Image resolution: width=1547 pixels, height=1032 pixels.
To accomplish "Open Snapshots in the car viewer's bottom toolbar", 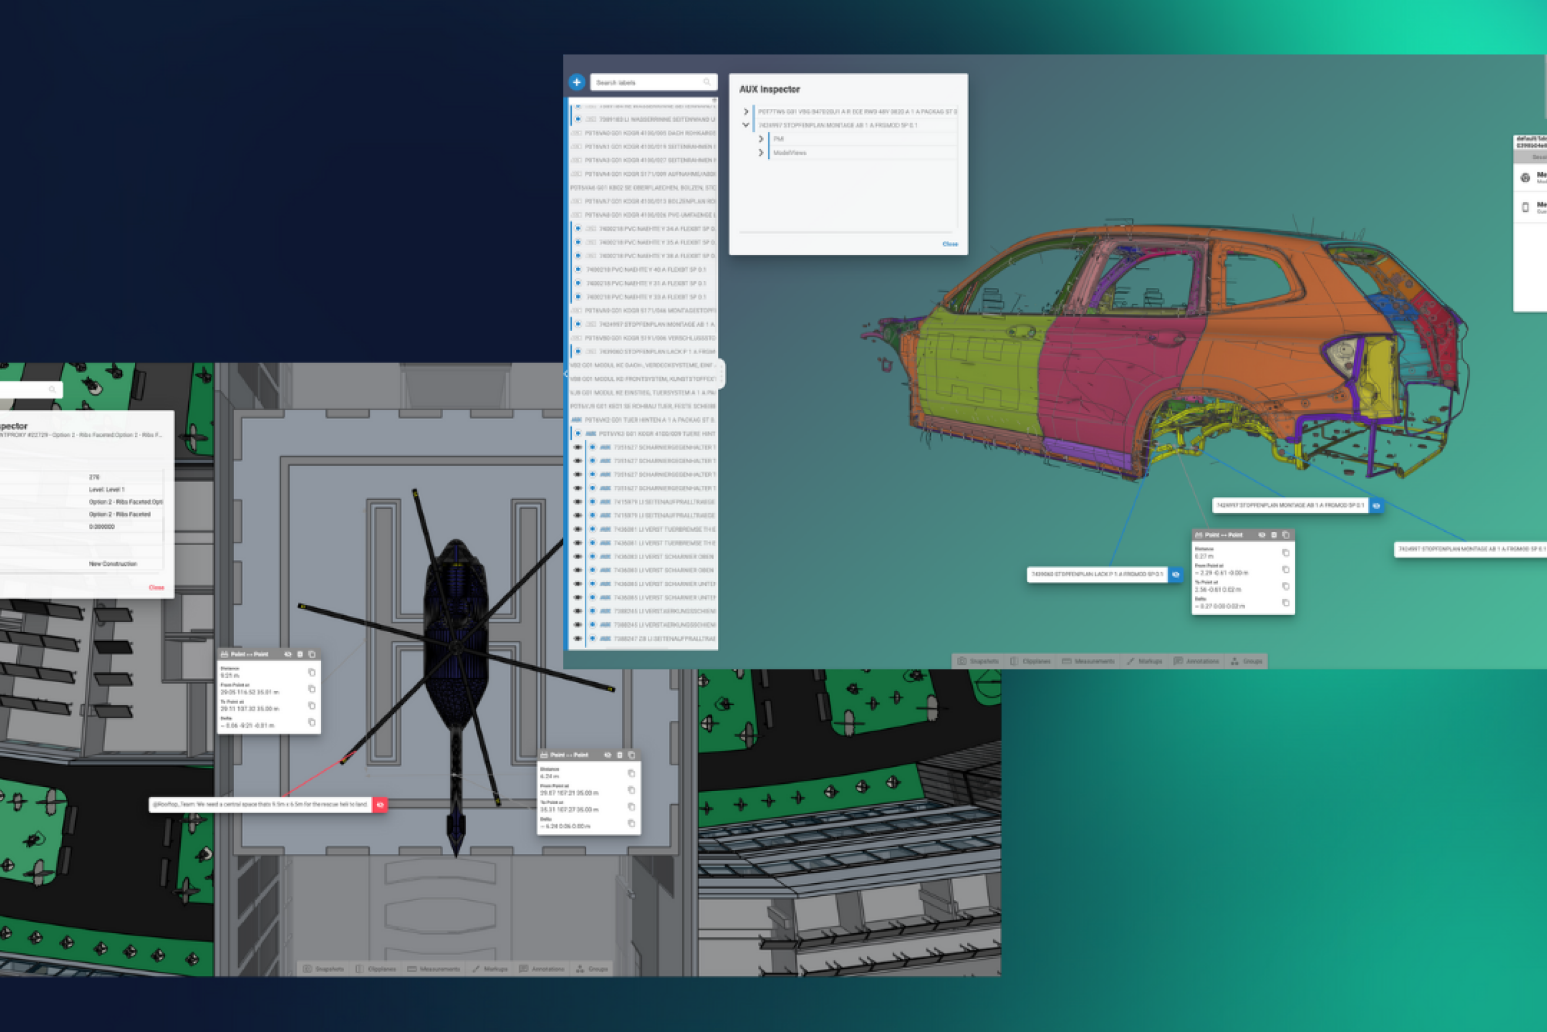I will point(978,661).
